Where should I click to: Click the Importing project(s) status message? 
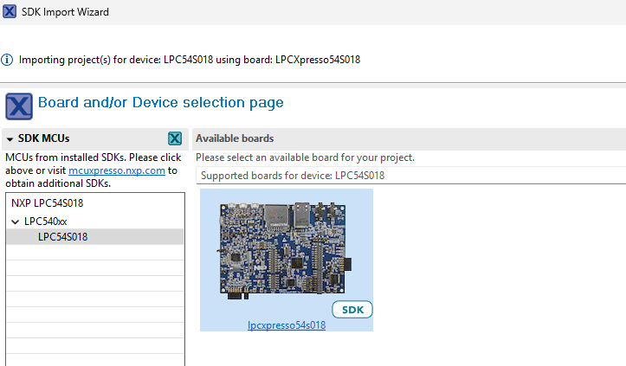[190, 60]
